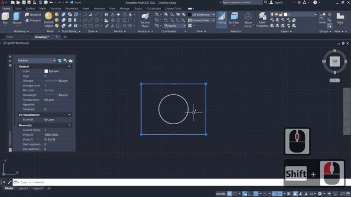The height and width of the screenshot is (197, 351).
Task: Activate the Polysolid tool
Action: coord(33,15)
